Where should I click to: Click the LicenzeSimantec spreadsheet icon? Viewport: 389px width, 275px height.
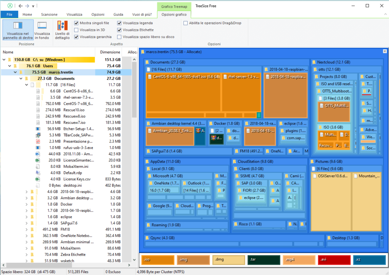pos(38,160)
